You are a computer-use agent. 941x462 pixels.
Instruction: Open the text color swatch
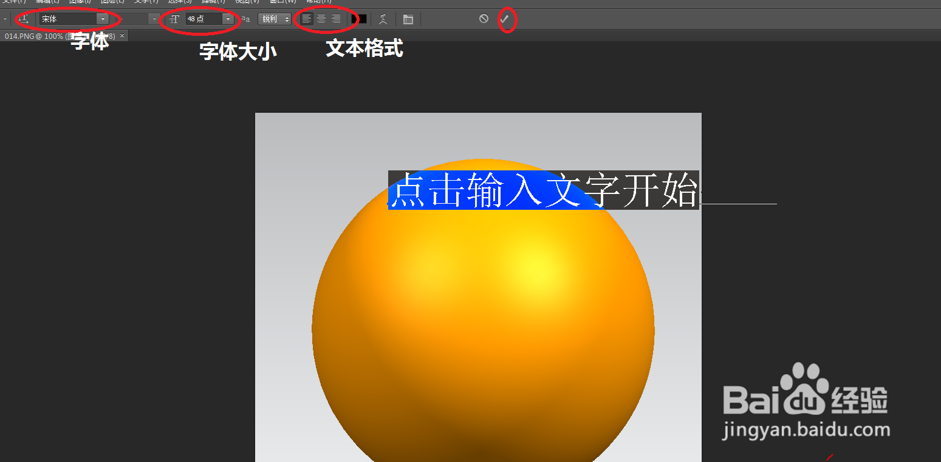(359, 19)
